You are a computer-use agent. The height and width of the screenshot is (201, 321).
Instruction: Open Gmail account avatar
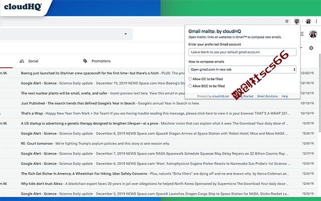313,34
